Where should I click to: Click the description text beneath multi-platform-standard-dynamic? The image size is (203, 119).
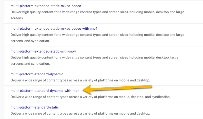tap(80, 80)
